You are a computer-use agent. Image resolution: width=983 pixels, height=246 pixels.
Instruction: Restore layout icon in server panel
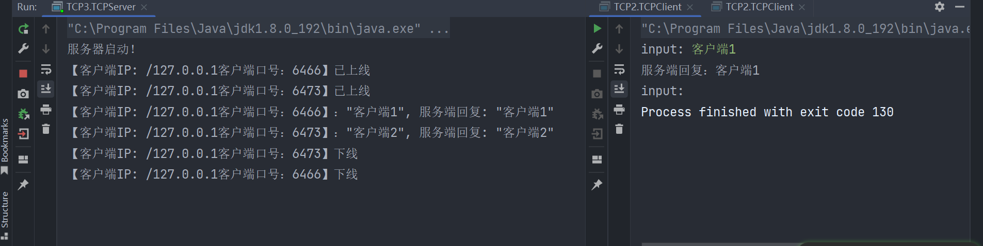[23, 159]
